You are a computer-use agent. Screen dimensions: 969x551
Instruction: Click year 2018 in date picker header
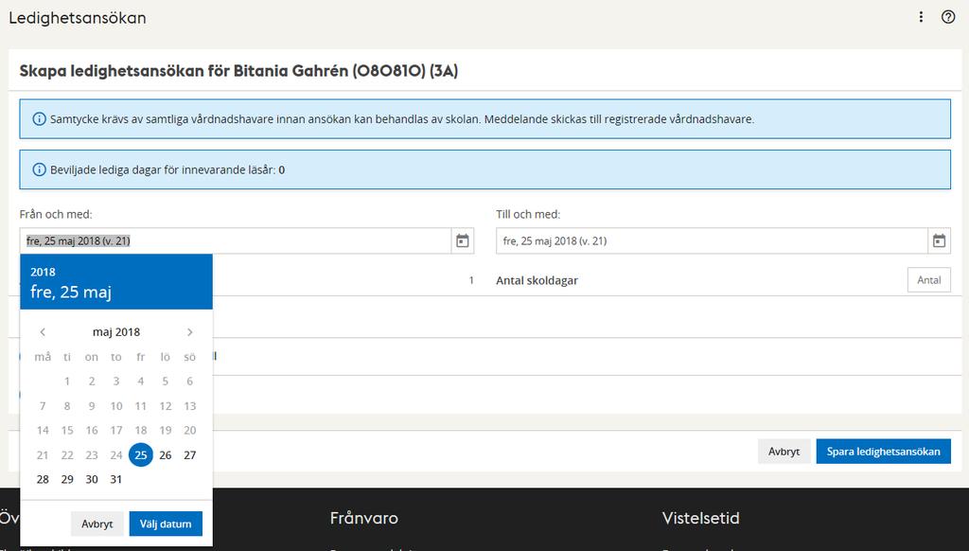(43, 272)
